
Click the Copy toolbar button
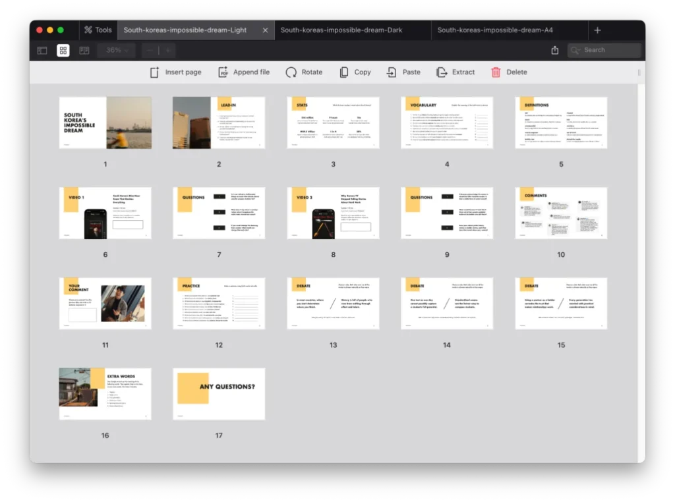click(x=355, y=72)
